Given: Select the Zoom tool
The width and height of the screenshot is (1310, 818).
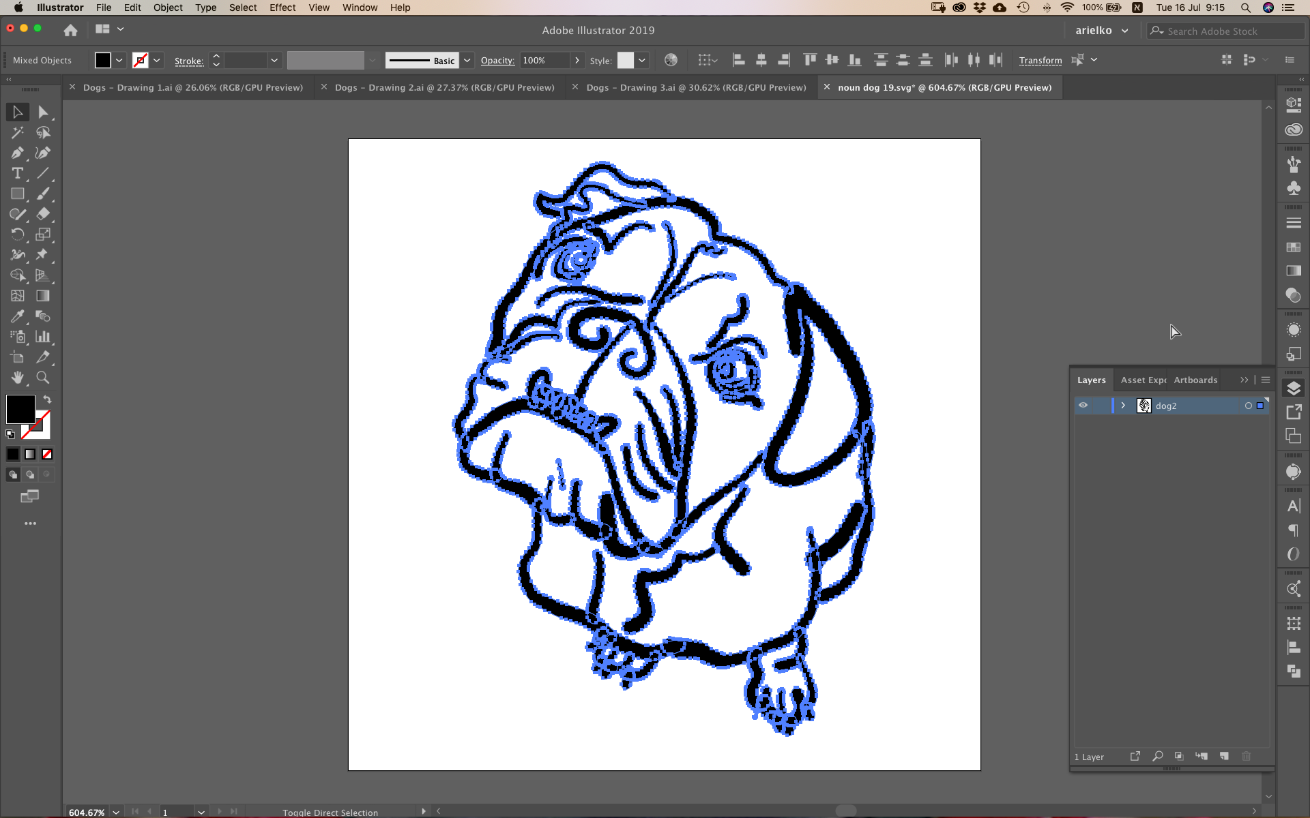Looking at the screenshot, I should click(x=42, y=378).
